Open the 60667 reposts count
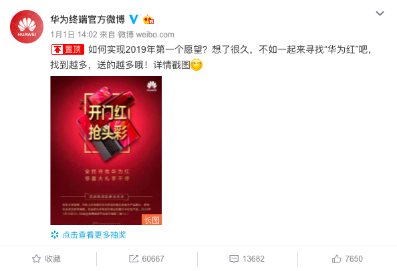Viewport: 397px width, 271px height. (x=153, y=258)
